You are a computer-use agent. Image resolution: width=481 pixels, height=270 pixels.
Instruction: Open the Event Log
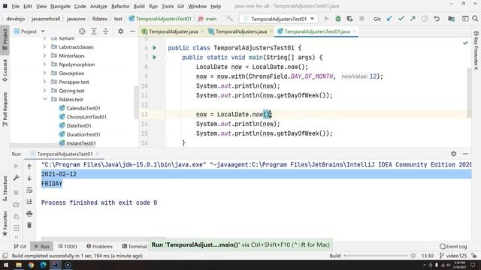pos(453,246)
